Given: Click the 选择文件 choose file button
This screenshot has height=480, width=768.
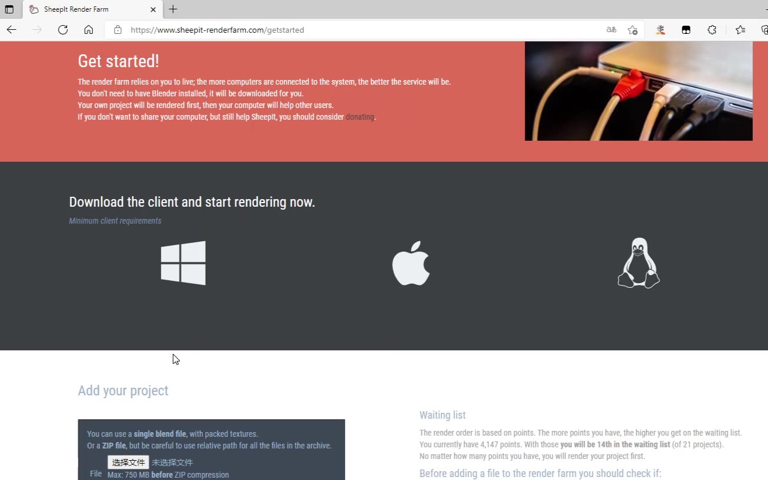Looking at the screenshot, I should (128, 462).
